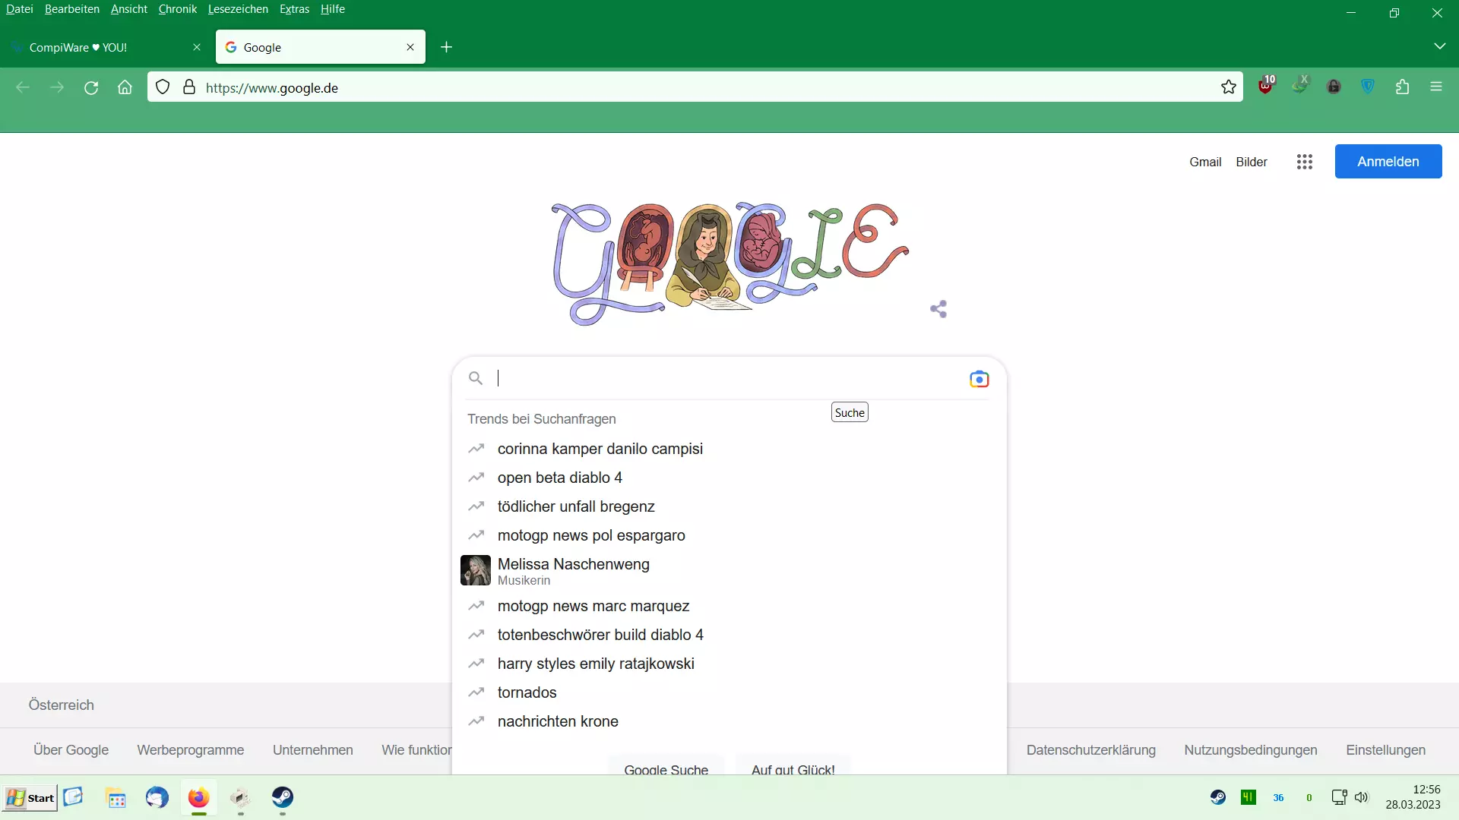
Task: Close the Google tab
Action: pos(410,47)
